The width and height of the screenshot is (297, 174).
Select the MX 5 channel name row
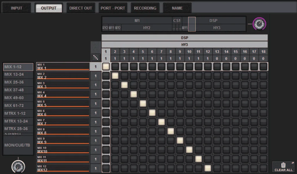pos(63,103)
